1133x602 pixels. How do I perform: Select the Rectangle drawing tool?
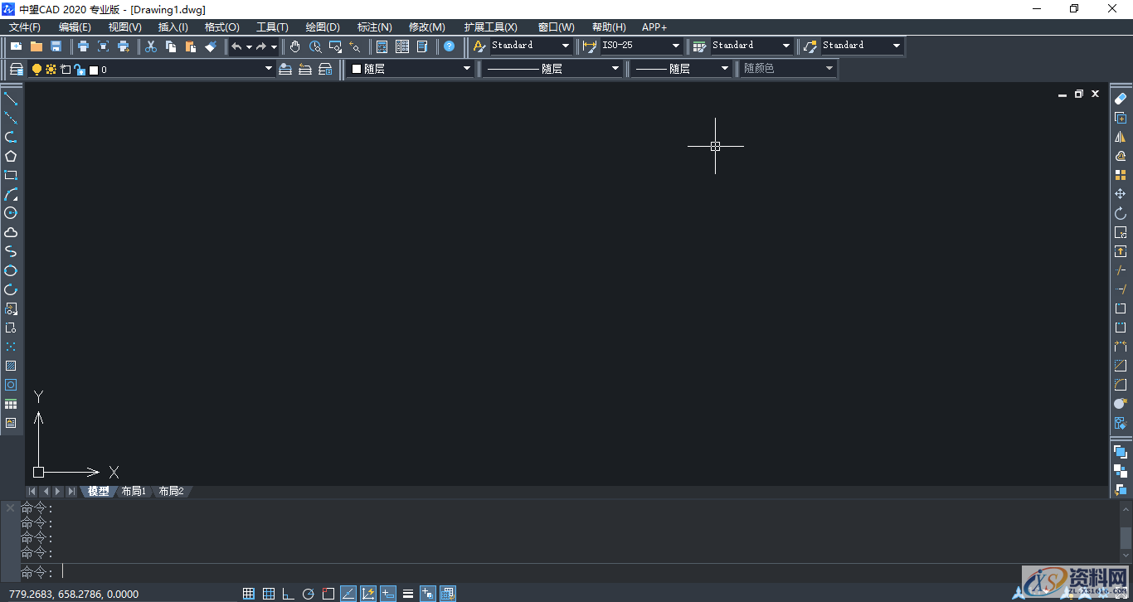(x=11, y=175)
